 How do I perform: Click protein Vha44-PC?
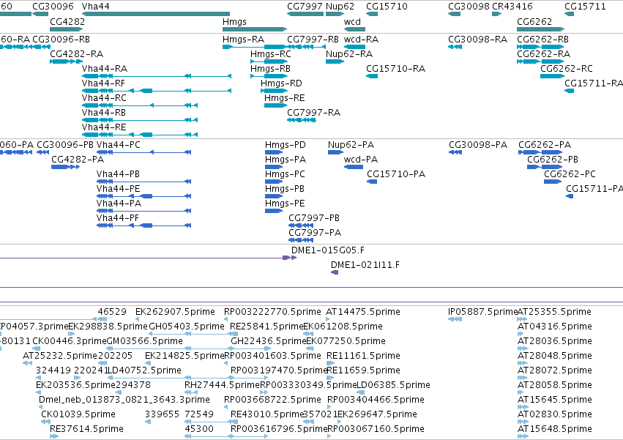tap(143, 152)
